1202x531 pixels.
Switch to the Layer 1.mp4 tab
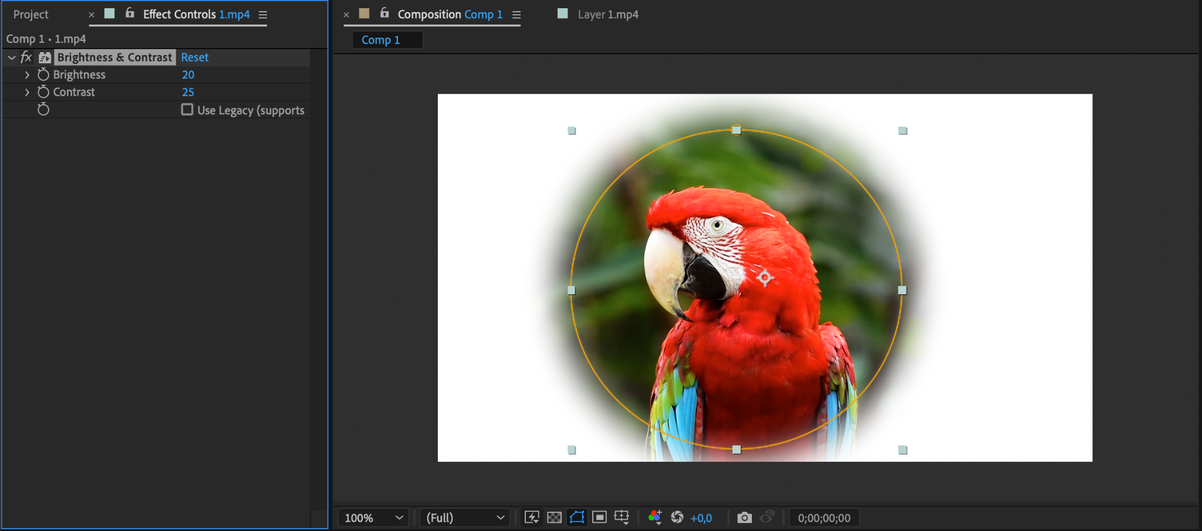coord(607,15)
